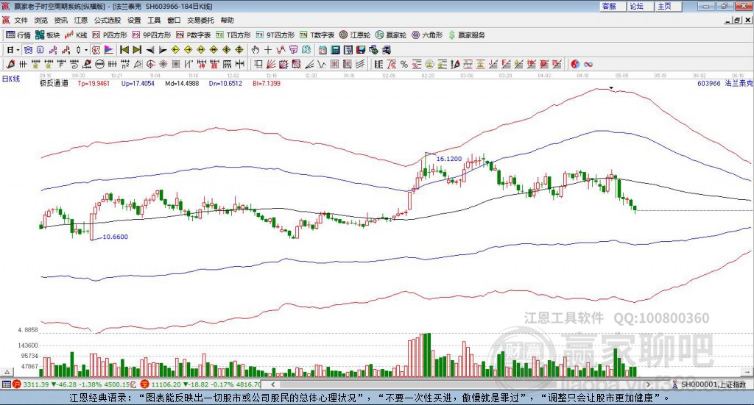This screenshot has height=405, width=754.
Task: Open the 帮助 menu
Action: pos(227,20)
